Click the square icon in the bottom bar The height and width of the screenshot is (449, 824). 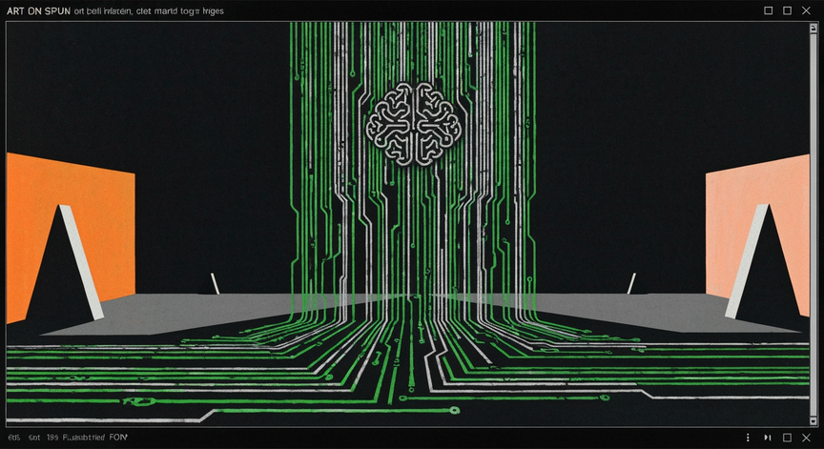pos(787,438)
